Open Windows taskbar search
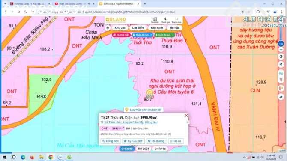 [x=14, y=157]
